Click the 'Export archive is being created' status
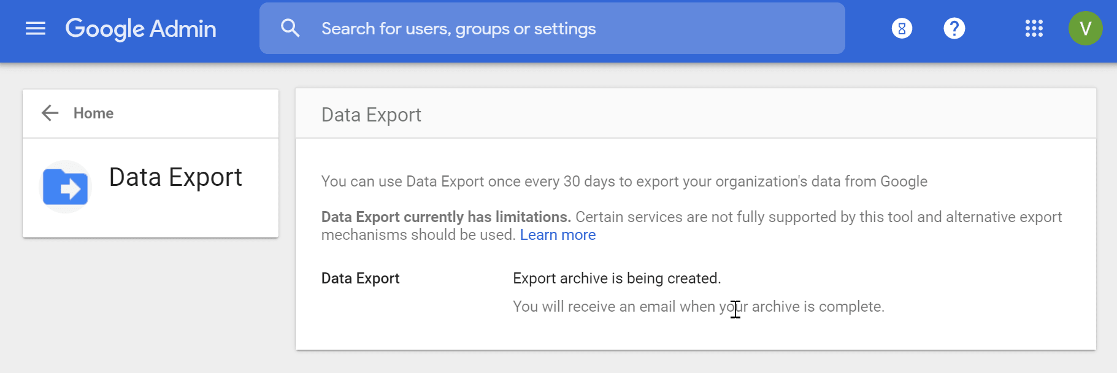The width and height of the screenshot is (1117, 373). tap(616, 279)
